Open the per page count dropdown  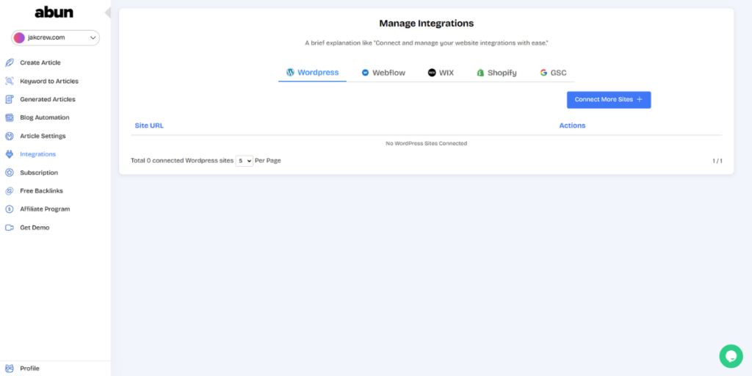(x=244, y=161)
